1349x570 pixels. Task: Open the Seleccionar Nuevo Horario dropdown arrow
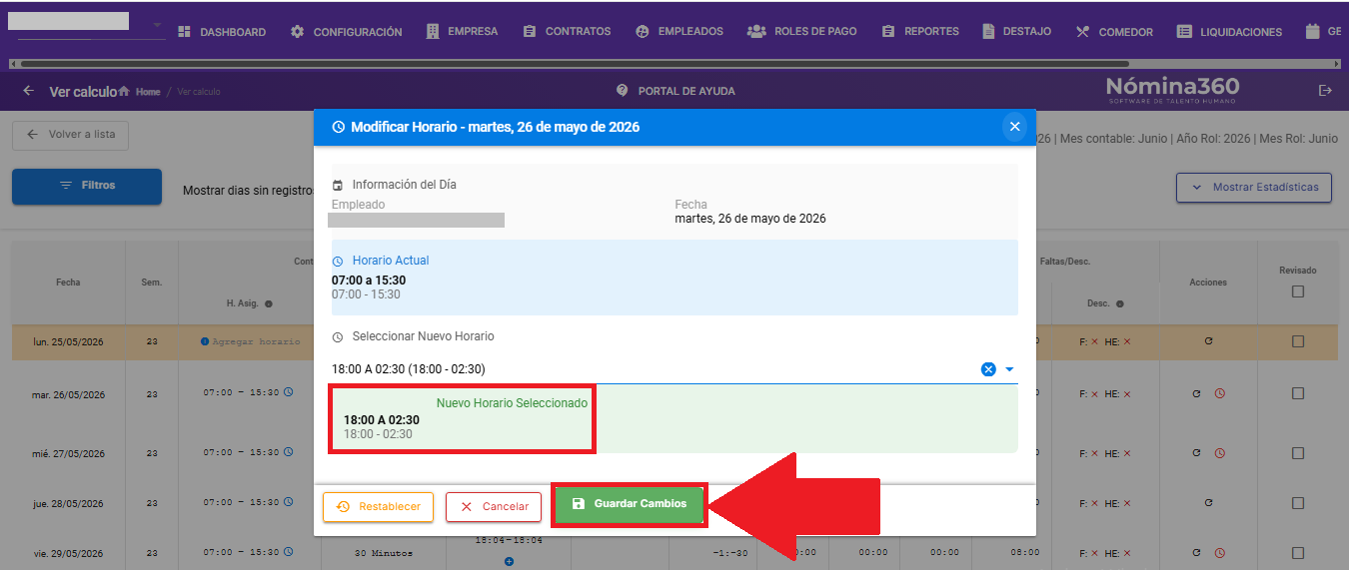1009,369
